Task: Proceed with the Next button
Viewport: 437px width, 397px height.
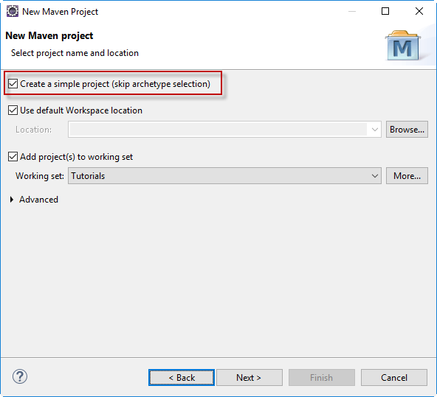Action: pyautogui.click(x=250, y=378)
